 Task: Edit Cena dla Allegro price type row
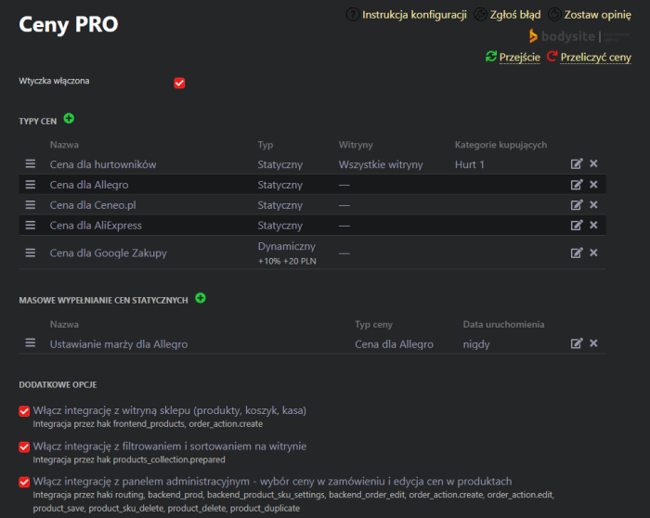click(x=577, y=185)
